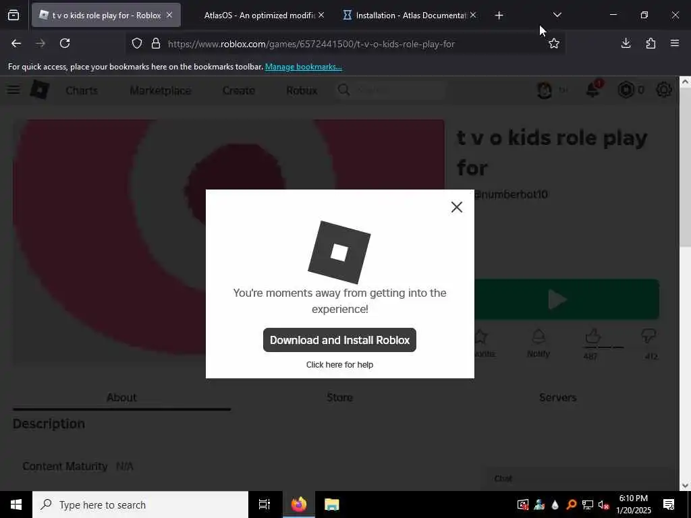The width and height of the screenshot is (691, 518).
Task: Select the Store tab
Action: tap(339, 397)
